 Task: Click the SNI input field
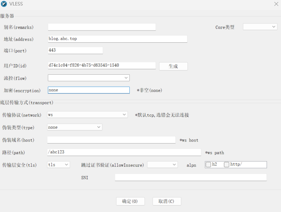point(190,178)
